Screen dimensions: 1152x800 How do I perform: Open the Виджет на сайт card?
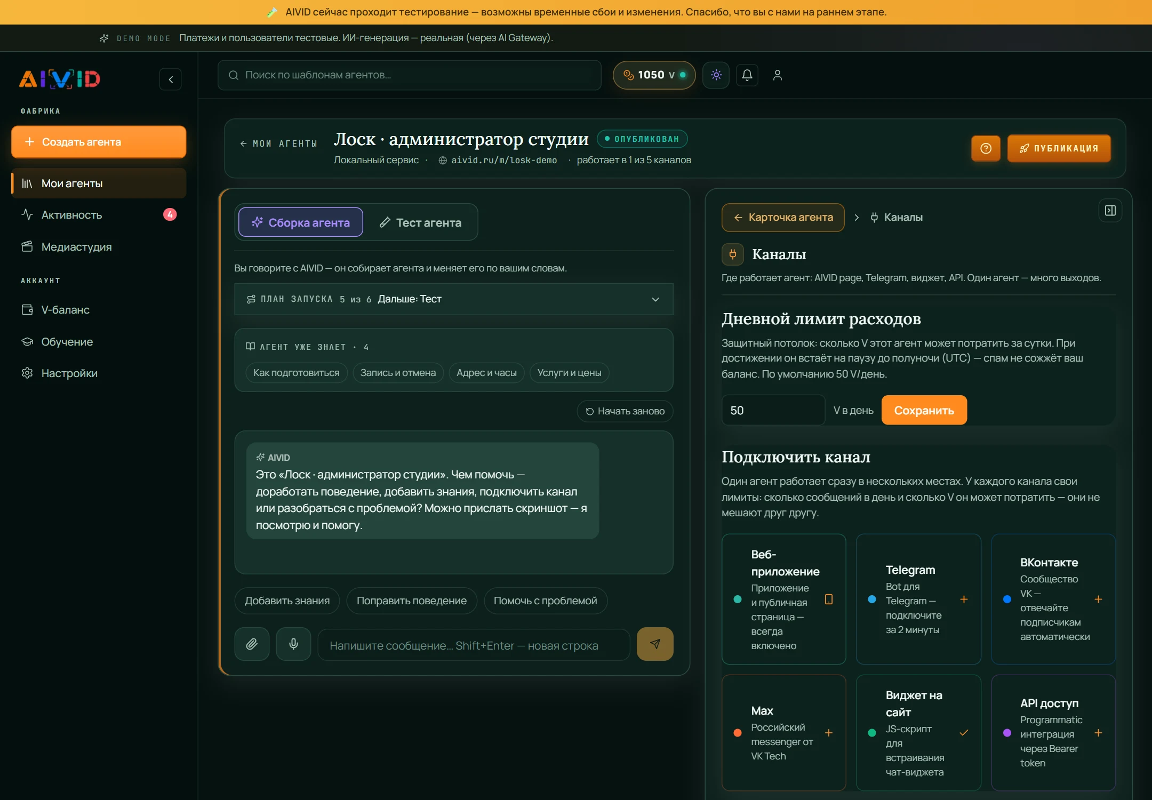(x=918, y=733)
